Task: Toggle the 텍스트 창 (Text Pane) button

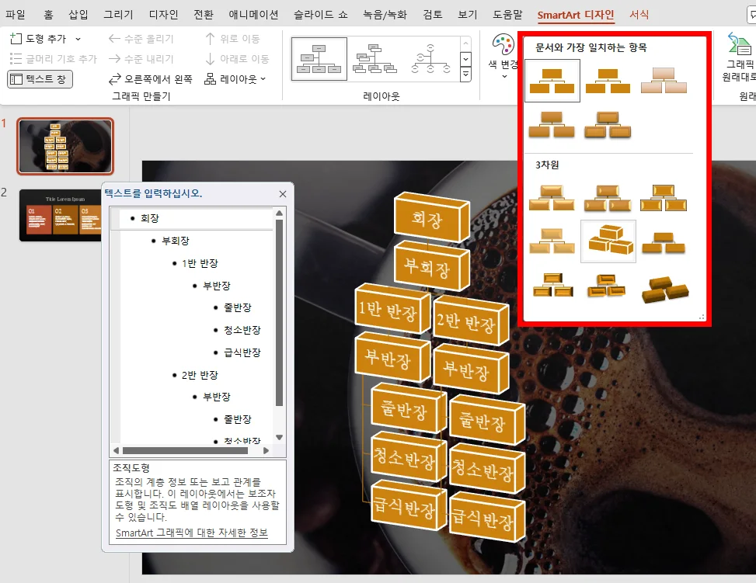Action: click(39, 79)
